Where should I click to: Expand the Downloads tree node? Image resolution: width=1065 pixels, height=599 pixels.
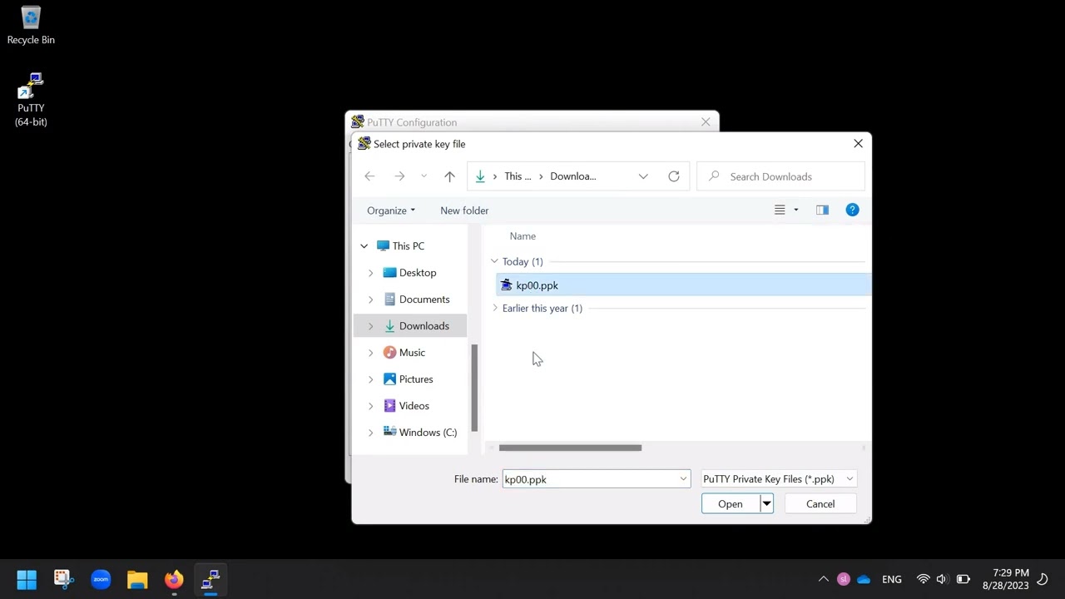[371, 326]
